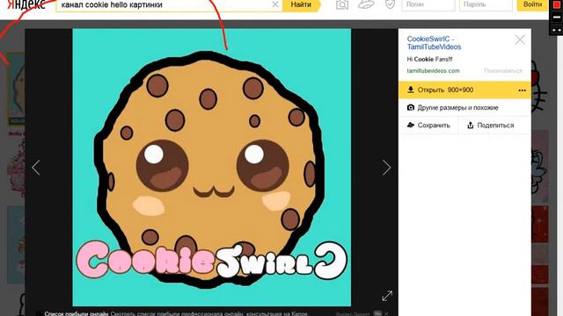Expand image to fullscreen icon
The height and width of the screenshot is (316, 563).
tap(387, 296)
